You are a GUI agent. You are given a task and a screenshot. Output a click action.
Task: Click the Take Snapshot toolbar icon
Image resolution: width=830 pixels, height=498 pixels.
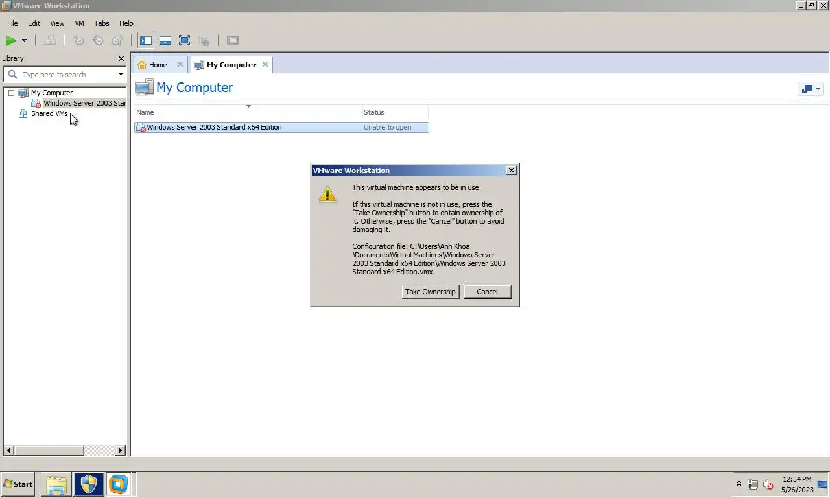click(x=78, y=40)
